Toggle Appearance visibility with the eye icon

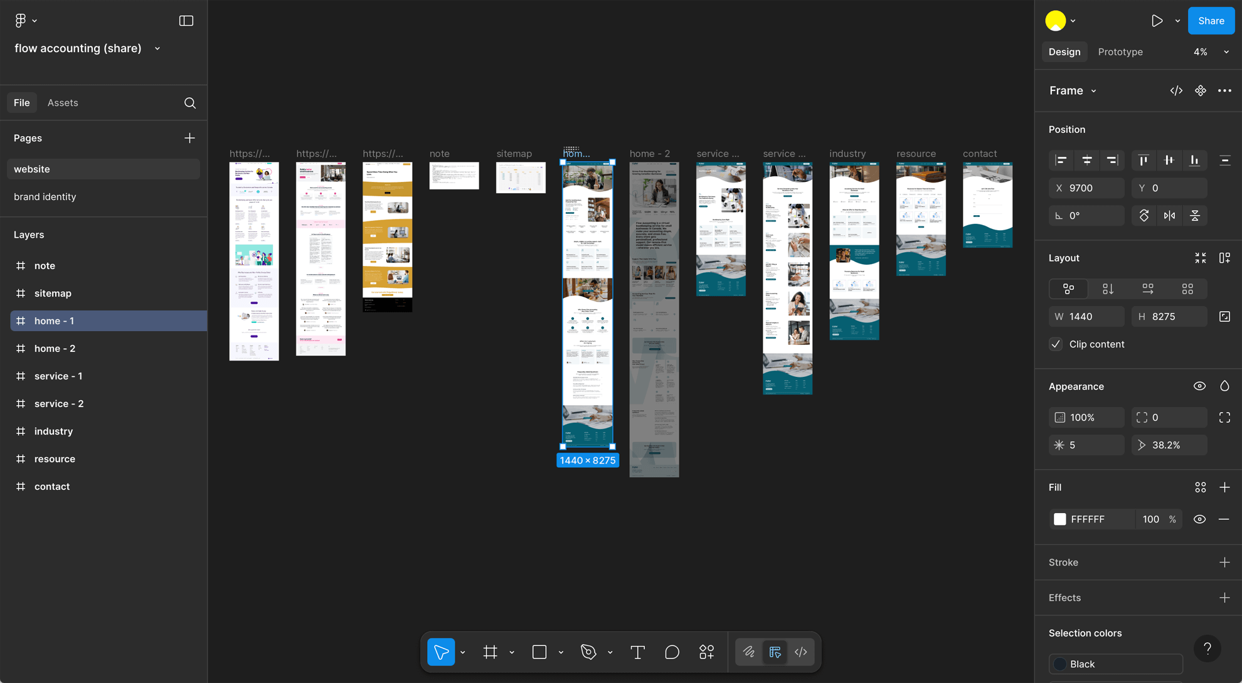[x=1199, y=386]
